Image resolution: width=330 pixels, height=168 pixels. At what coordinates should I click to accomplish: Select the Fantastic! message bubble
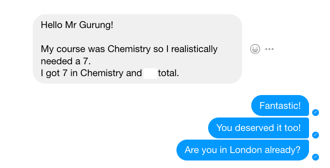coord(280,106)
